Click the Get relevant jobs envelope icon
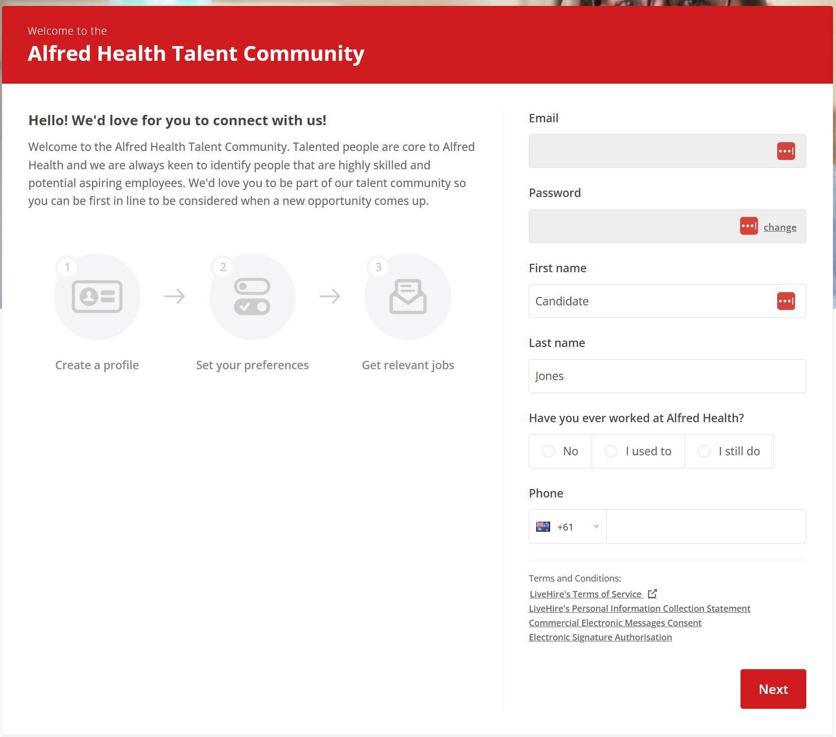 click(x=408, y=296)
